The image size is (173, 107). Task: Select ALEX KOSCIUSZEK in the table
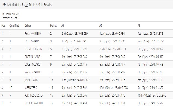(x=34, y=95)
